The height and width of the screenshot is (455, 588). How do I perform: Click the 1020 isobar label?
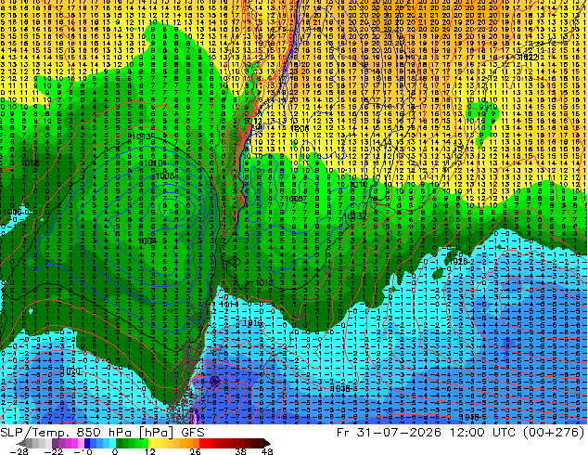click(x=71, y=371)
